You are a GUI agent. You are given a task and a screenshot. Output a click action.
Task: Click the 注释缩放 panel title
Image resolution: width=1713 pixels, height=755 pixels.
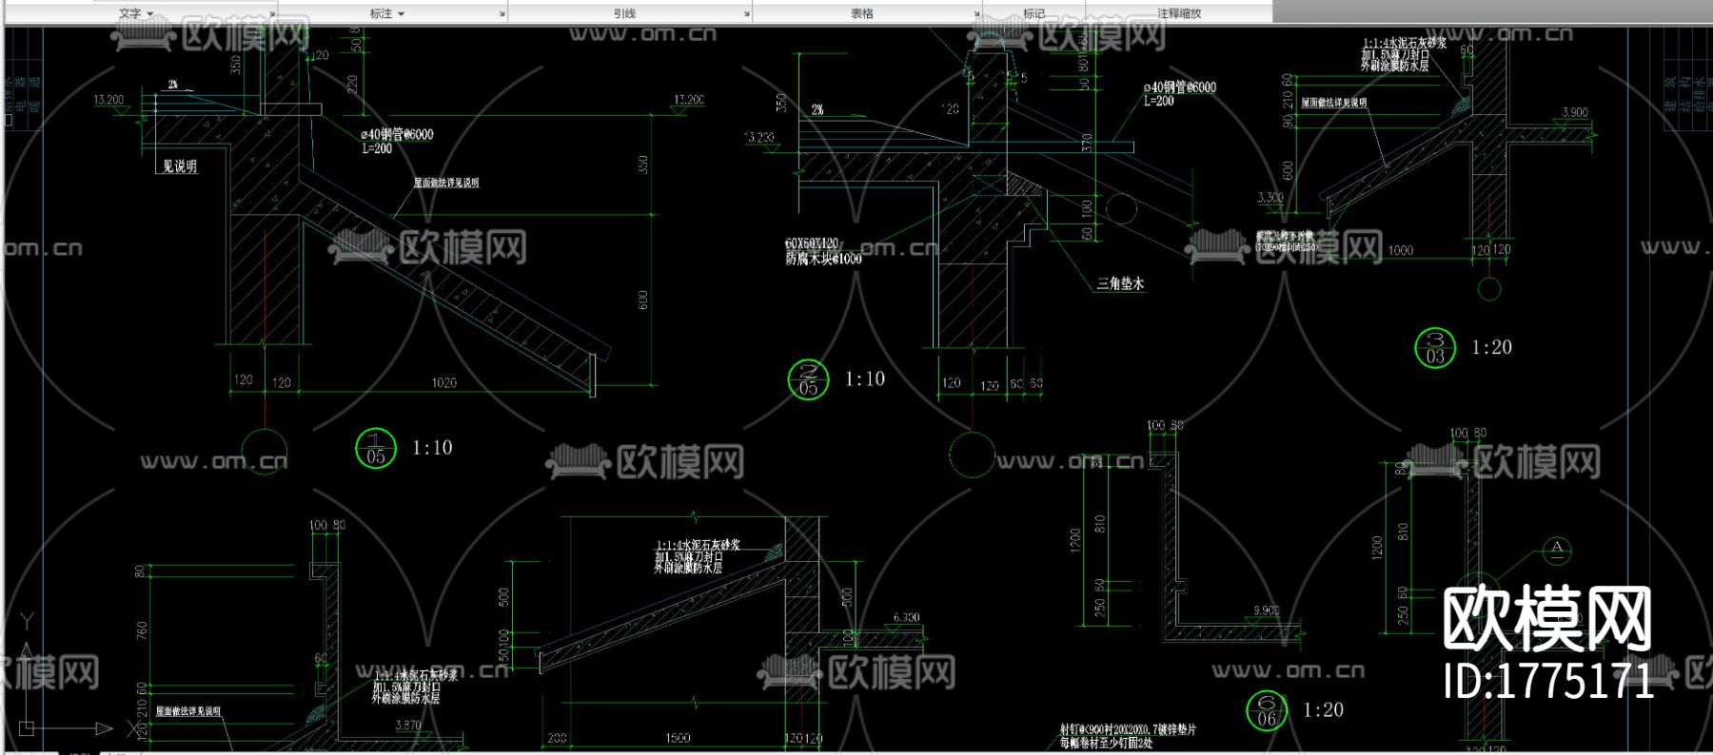coord(1179,13)
